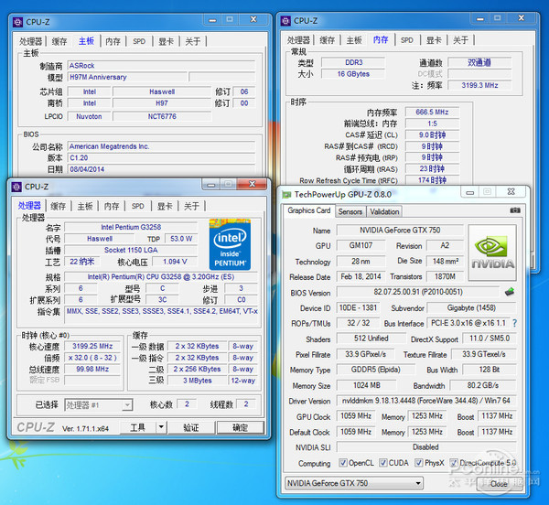Click the 80.2 GB/s bandwidth field
This screenshot has width=549, height=505.
(483, 386)
